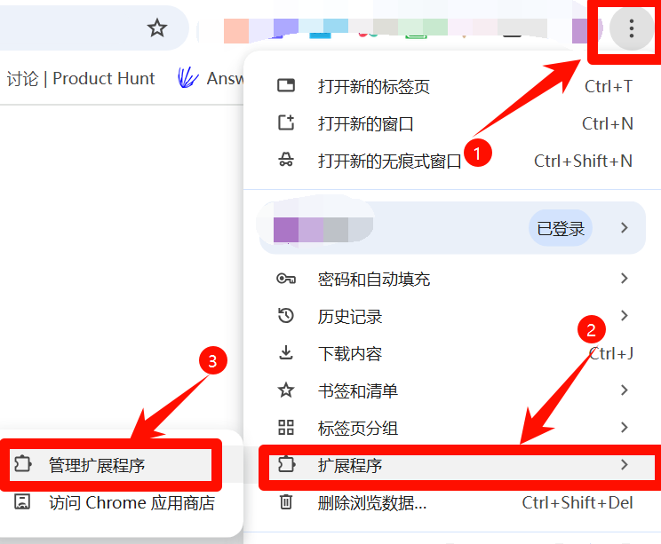The image size is (661, 544).
Task: Choose 管理扩展程序 in the submenu
Action: (x=110, y=465)
